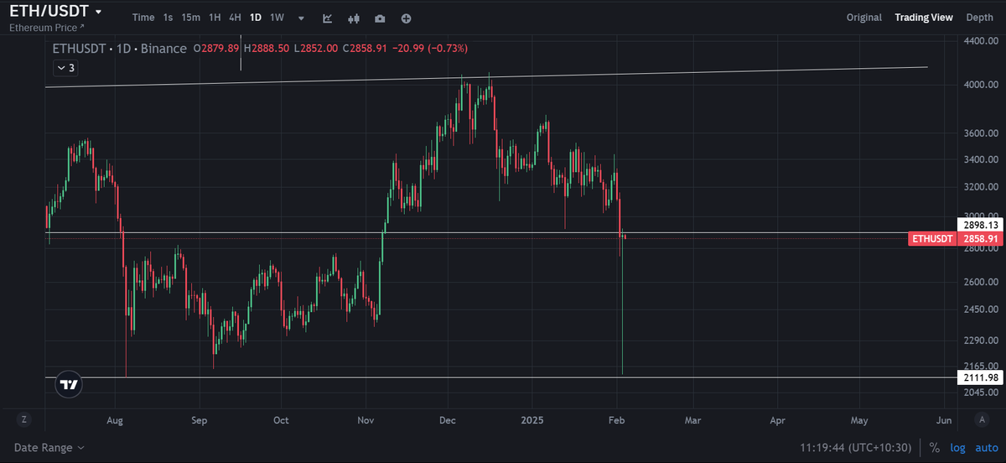Click the Aug label on time axis
This screenshot has width=1006, height=463.
(x=117, y=419)
